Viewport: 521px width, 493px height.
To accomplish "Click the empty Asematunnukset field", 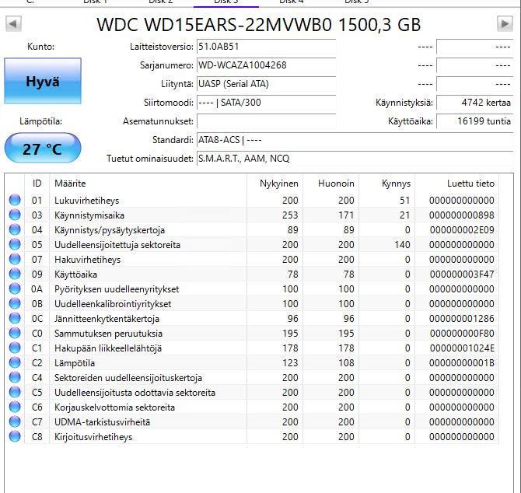I will pyautogui.click(x=266, y=121).
